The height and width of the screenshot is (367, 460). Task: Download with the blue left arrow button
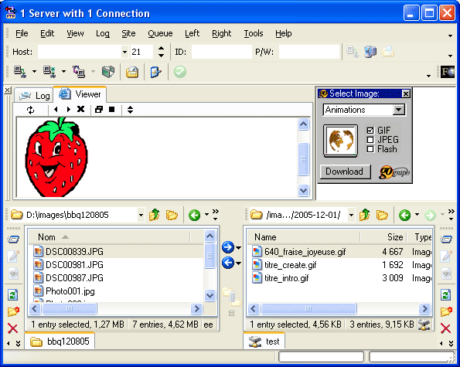coord(228,263)
